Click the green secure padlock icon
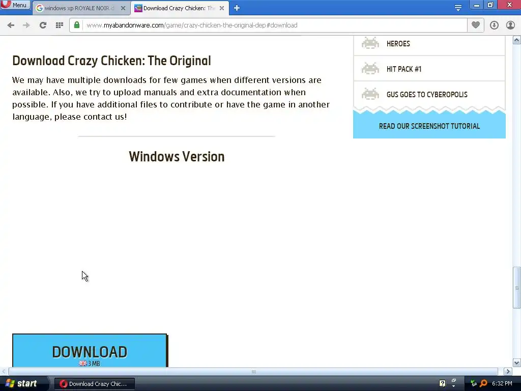This screenshot has height=391, width=521. coord(77,25)
